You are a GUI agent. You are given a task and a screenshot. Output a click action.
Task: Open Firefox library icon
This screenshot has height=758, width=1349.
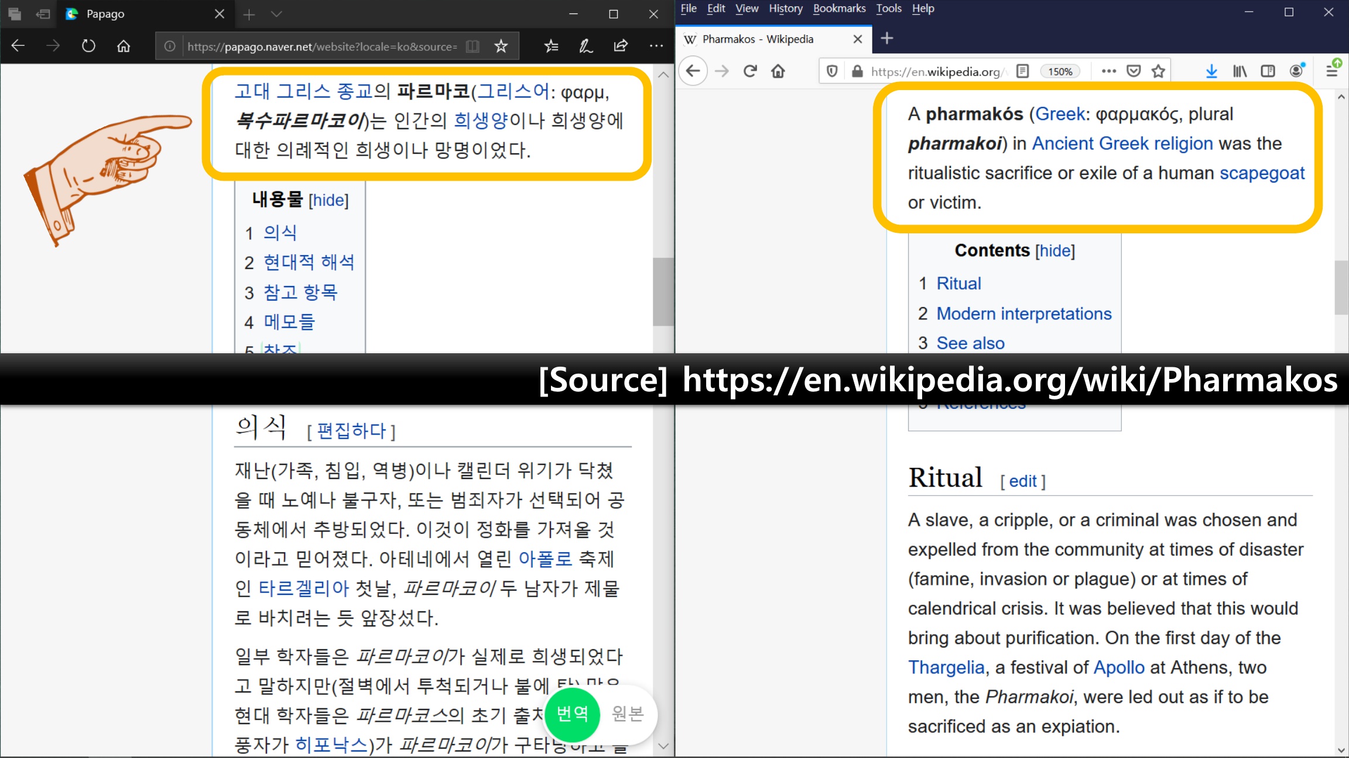tap(1240, 71)
